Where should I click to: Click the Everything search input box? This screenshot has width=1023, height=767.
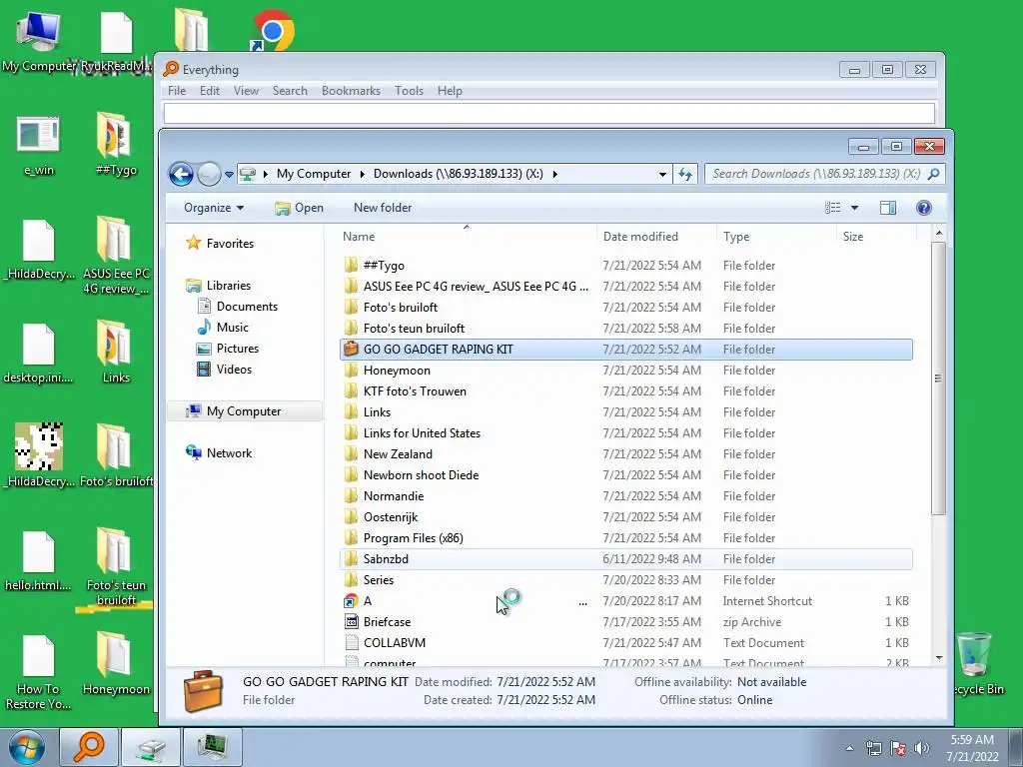pos(549,113)
